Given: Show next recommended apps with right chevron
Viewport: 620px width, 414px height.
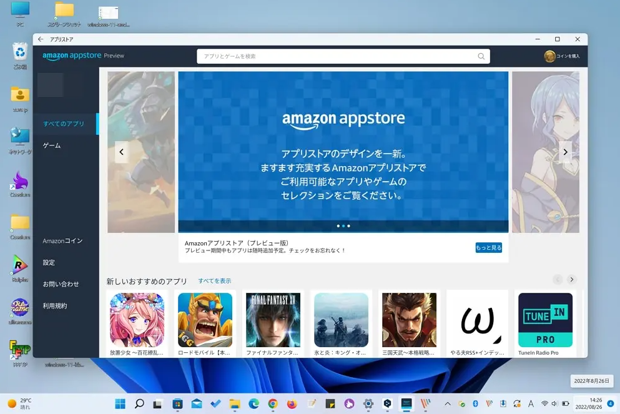Looking at the screenshot, I should click(571, 280).
